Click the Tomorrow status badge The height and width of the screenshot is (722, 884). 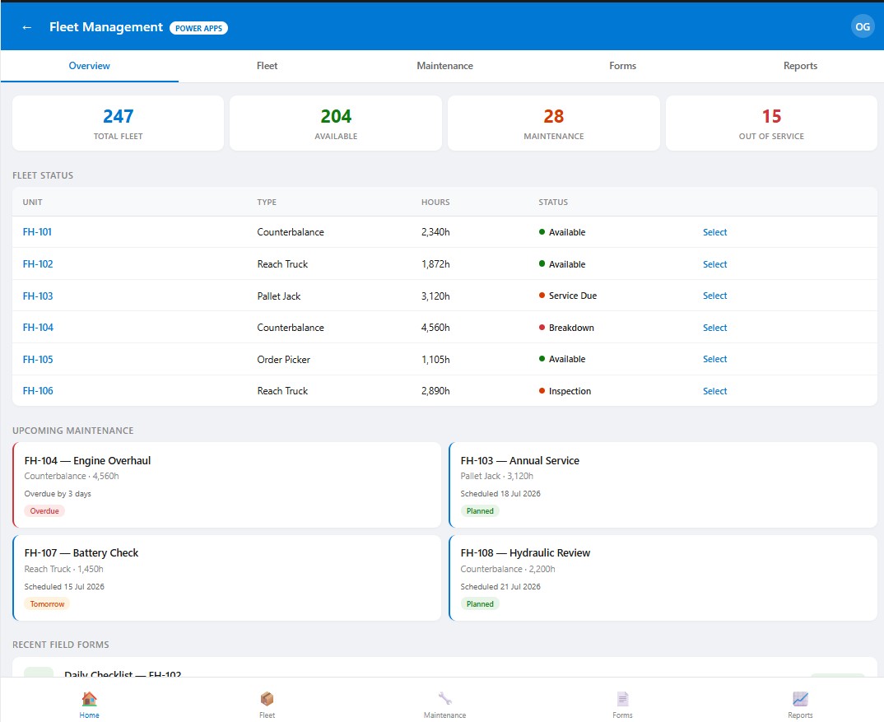pos(48,604)
